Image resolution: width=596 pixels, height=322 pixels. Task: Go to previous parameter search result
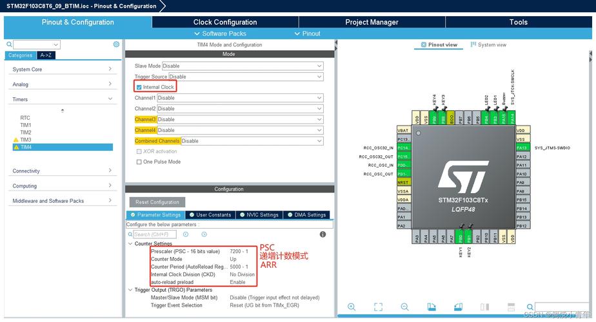point(186,234)
